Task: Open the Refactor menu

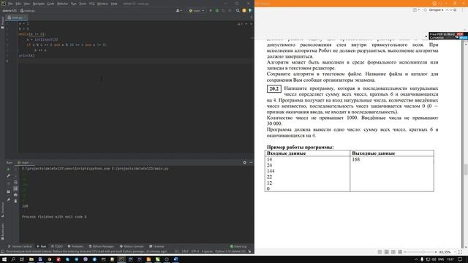Action: (62, 4)
